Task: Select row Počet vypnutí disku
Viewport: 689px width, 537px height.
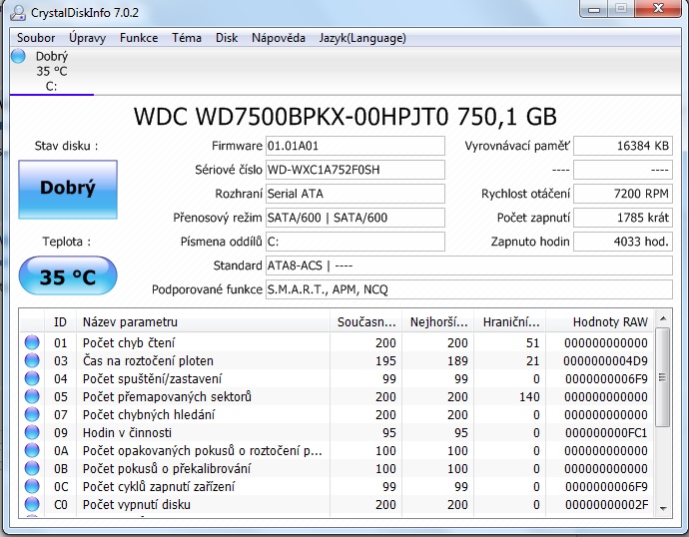Action: click(337, 504)
